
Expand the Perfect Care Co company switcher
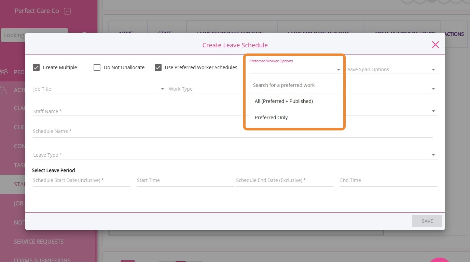(67, 11)
